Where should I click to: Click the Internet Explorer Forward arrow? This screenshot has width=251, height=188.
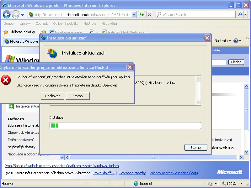point(15,14)
